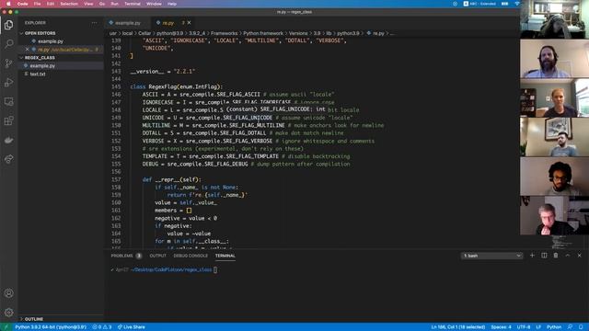Switch to the example.py editor tab
Screen dimensions: 589x331
click(x=127, y=23)
